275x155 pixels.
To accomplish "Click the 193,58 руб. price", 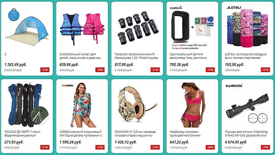I will (235, 65).
